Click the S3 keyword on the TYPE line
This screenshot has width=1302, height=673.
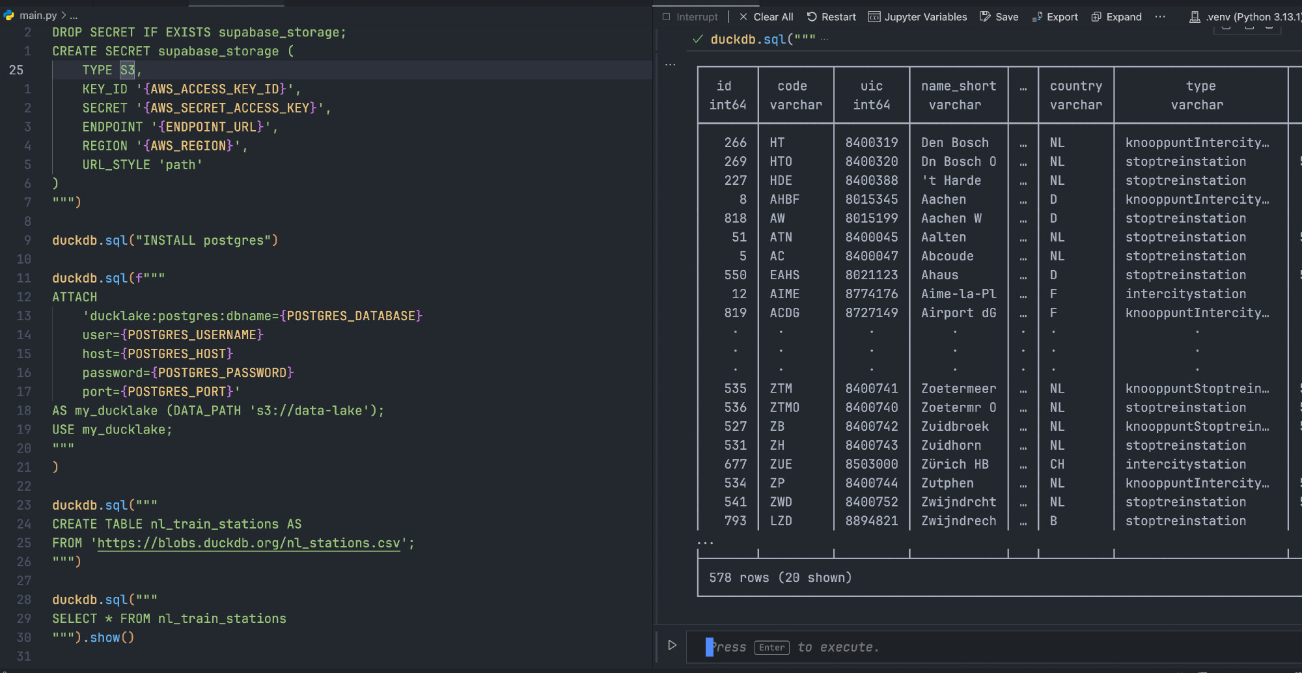click(128, 70)
